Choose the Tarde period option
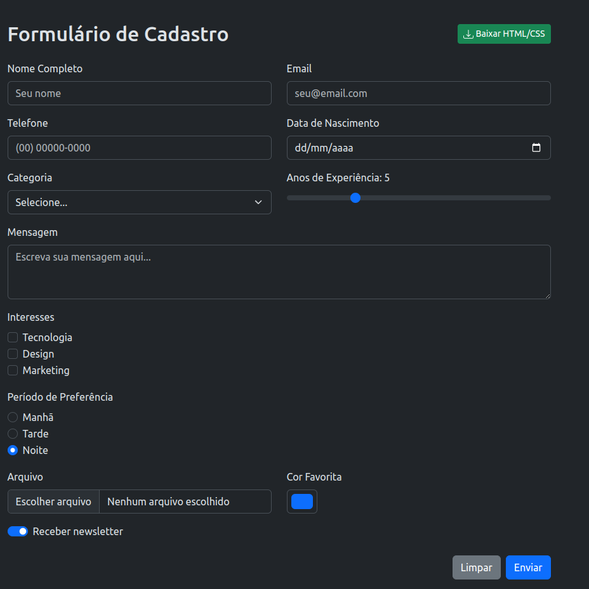Viewport: 589px width, 589px height. click(x=13, y=434)
